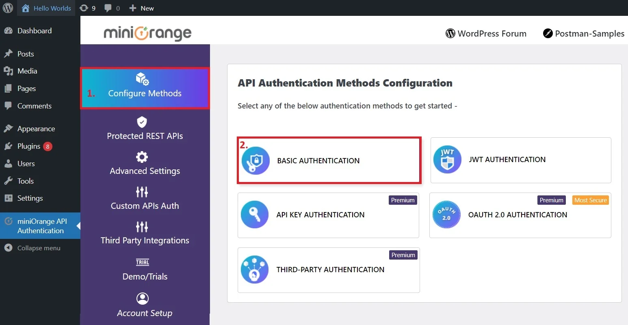This screenshot has height=325, width=628.
Task: Click the WordPress logo in admin bar
Action: [x=8, y=8]
